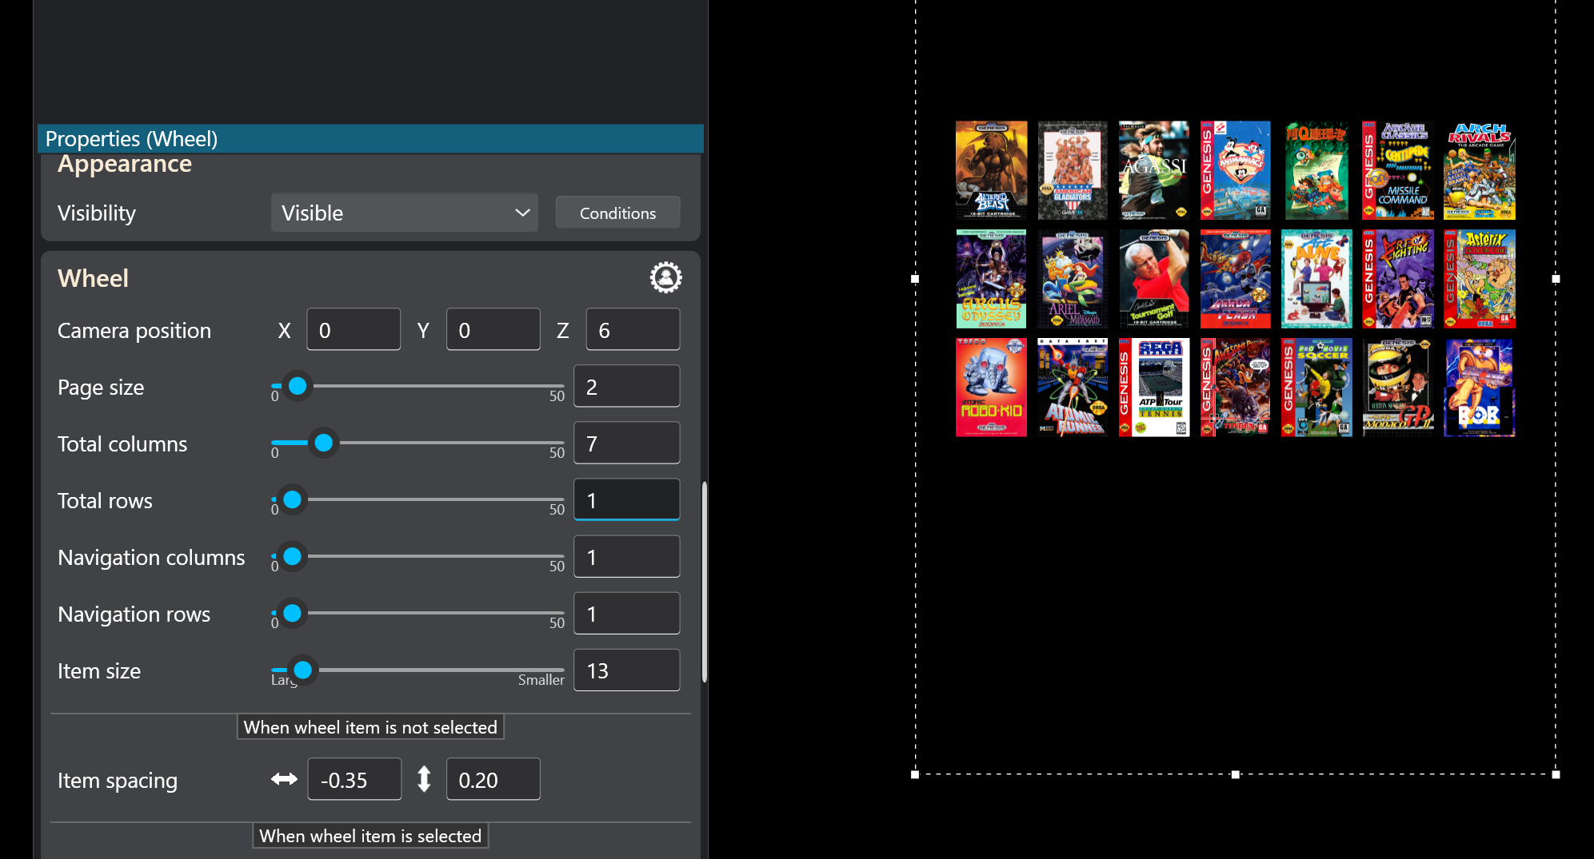Click the Wheel settings gear icon

[665, 277]
